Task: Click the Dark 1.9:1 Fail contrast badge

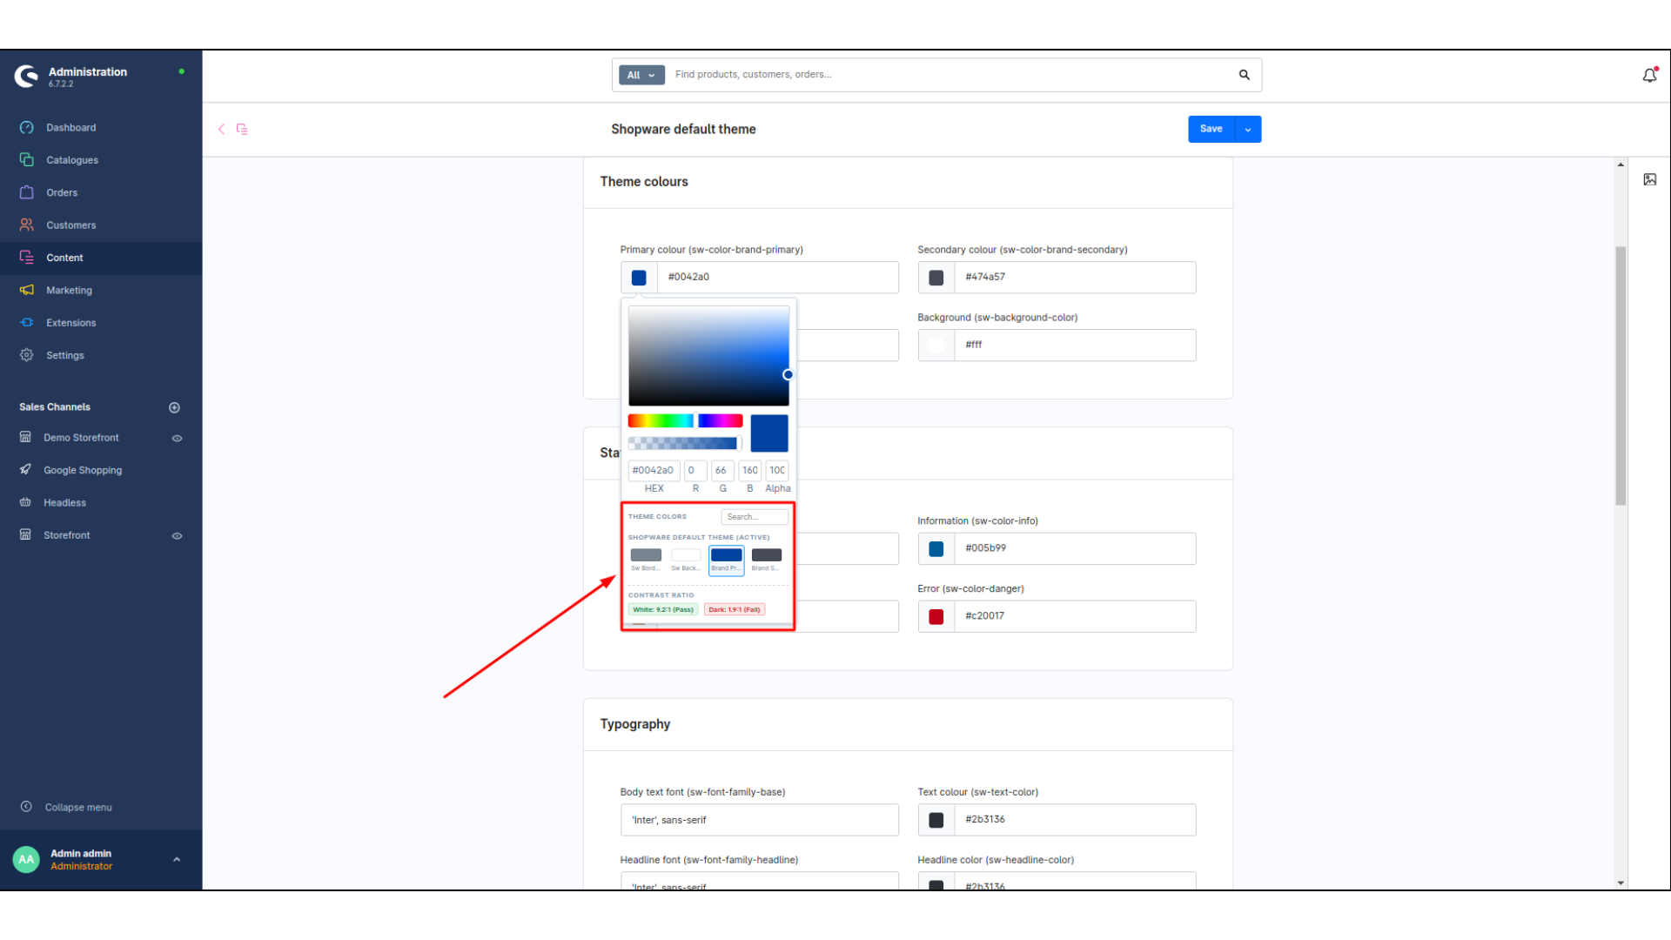Action: [x=735, y=610]
